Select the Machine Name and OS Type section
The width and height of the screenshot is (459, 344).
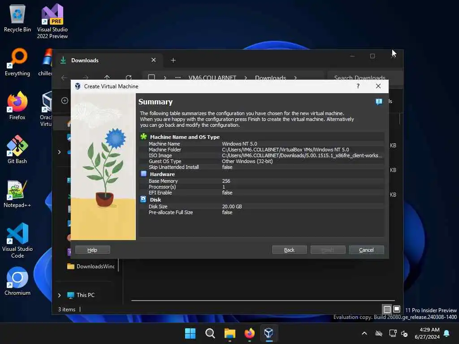262,137
